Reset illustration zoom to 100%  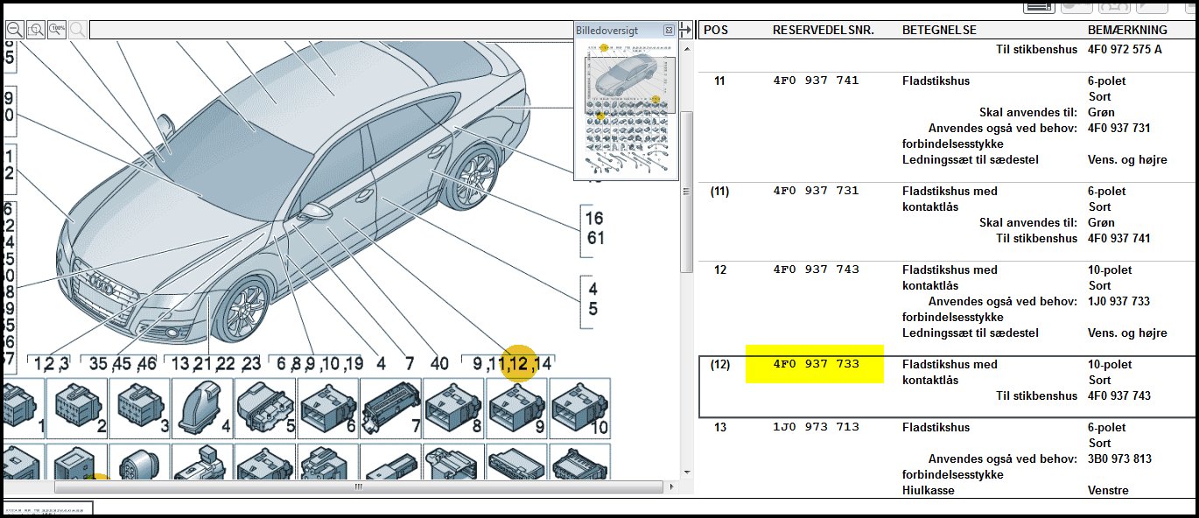[x=57, y=30]
